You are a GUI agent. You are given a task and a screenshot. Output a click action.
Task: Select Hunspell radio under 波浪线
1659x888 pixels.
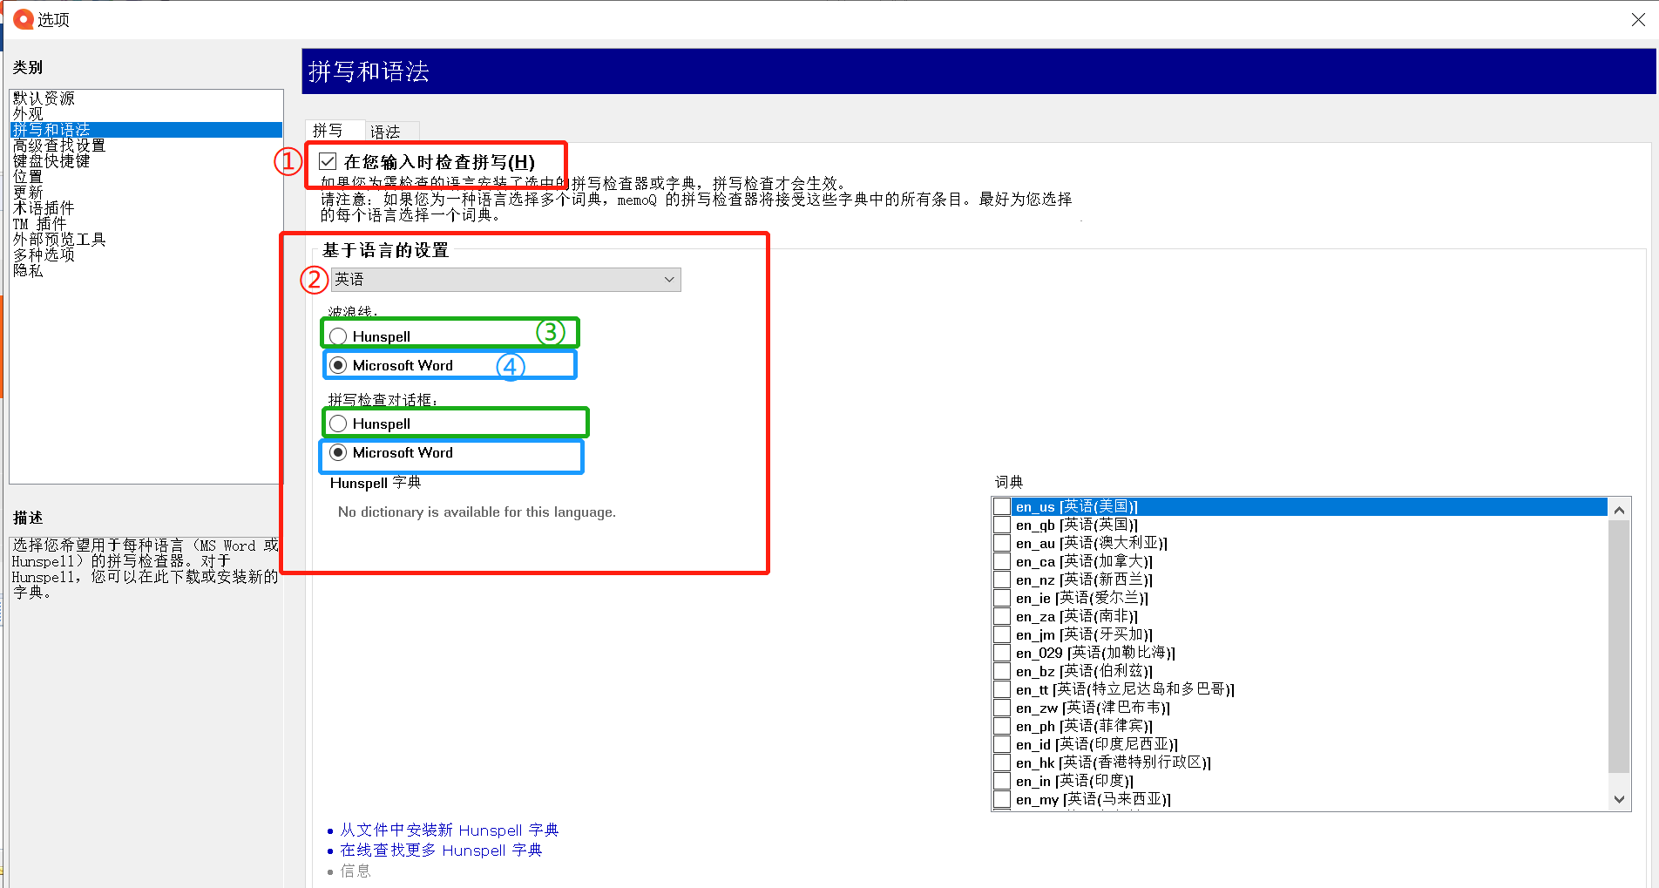(339, 336)
